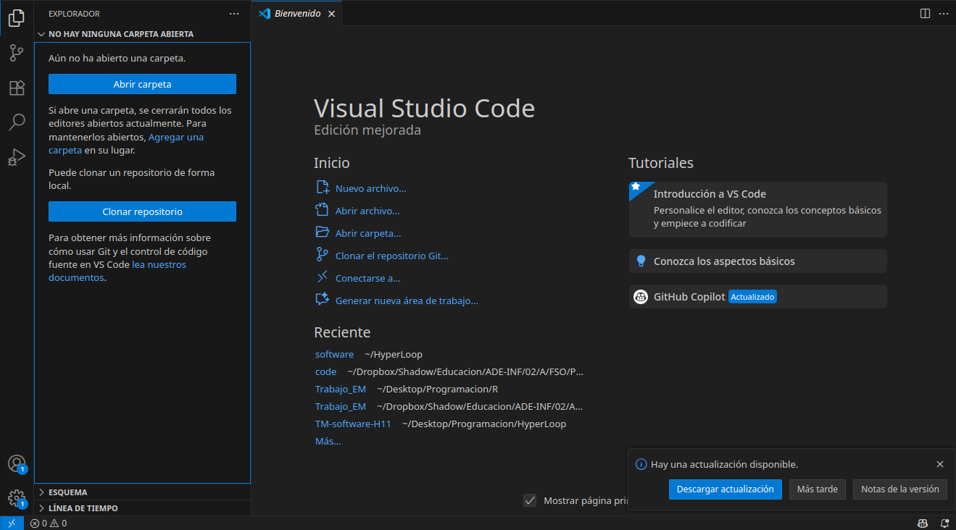Click the remote window indicator in status bar
Viewport: 956px width, 530px height.
pos(12,523)
